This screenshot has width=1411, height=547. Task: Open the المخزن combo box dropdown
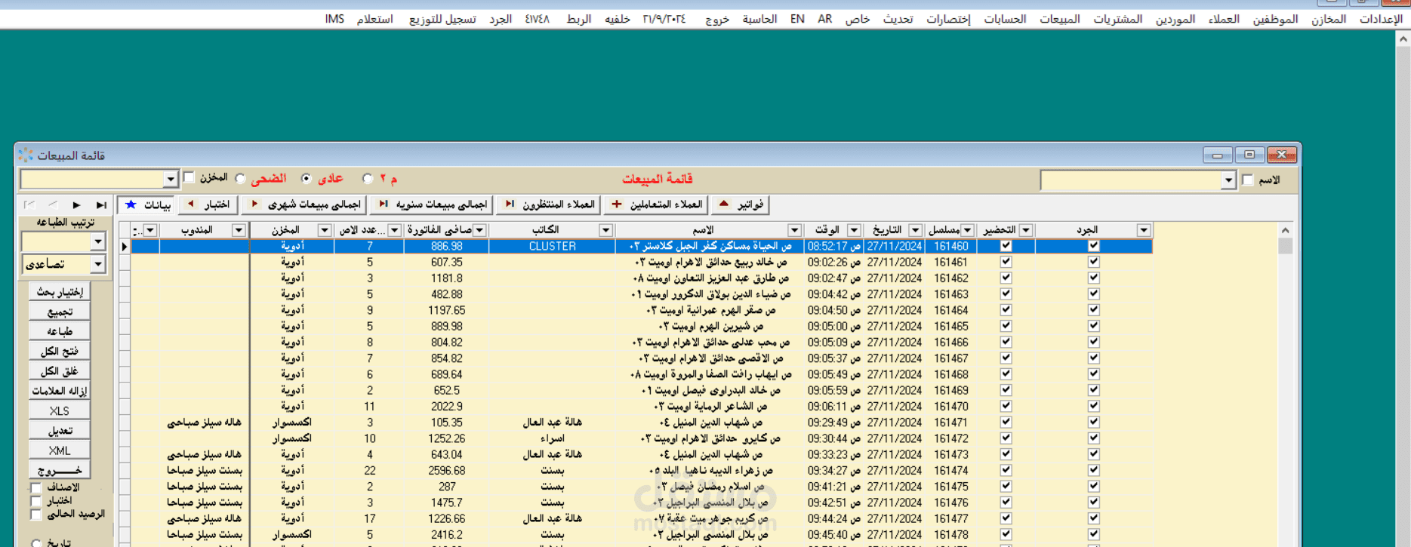[x=171, y=180]
